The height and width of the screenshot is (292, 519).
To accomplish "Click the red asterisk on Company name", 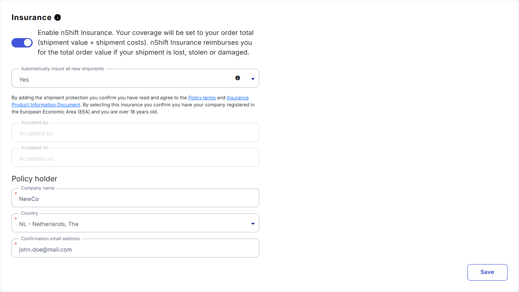I will (x=16, y=194).
